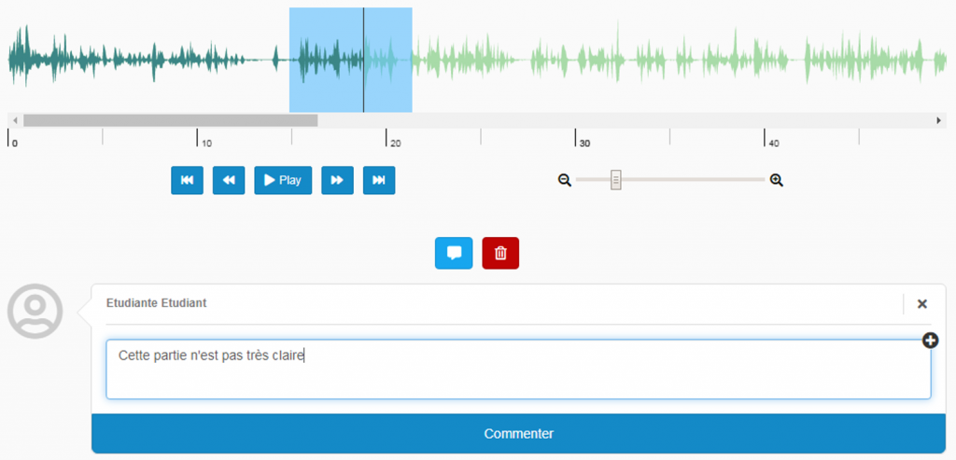Click the Etudiante Etudiant author name
956x460 pixels.
point(156,303)
